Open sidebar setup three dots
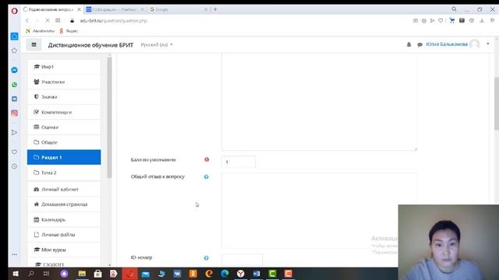Screen dimensions: 499x280 14,254
